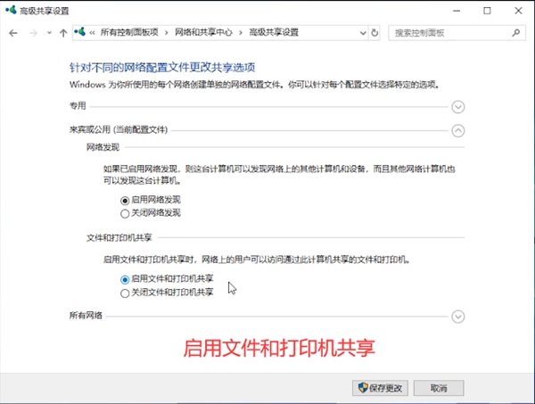Go back using the back arrow

(12, 33)
